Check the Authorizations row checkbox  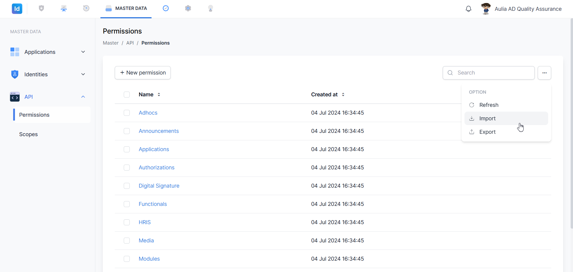point(127,168)
